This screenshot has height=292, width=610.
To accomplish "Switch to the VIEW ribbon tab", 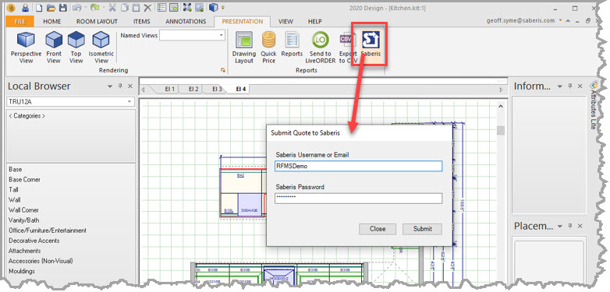I will click(285, 21).
